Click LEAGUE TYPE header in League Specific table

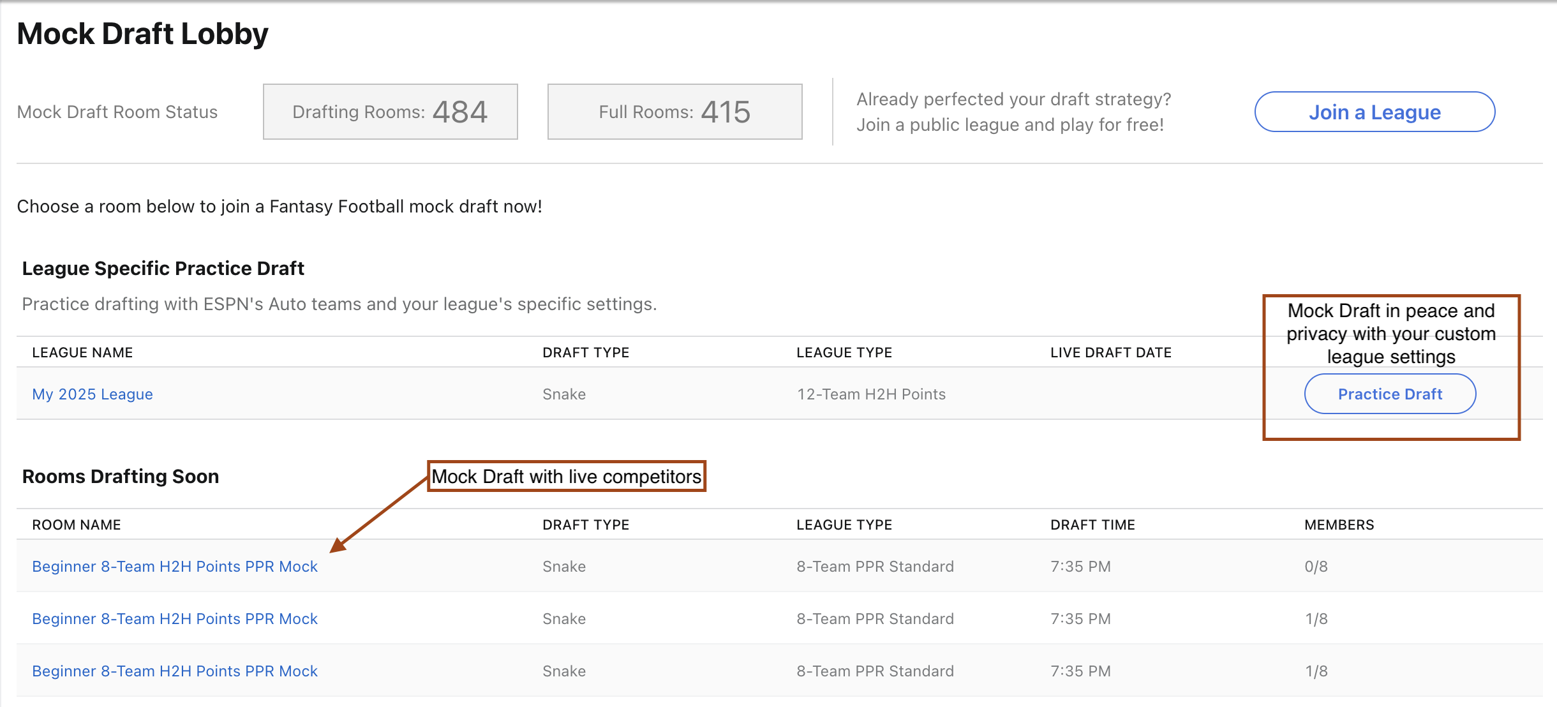point(844,353)
